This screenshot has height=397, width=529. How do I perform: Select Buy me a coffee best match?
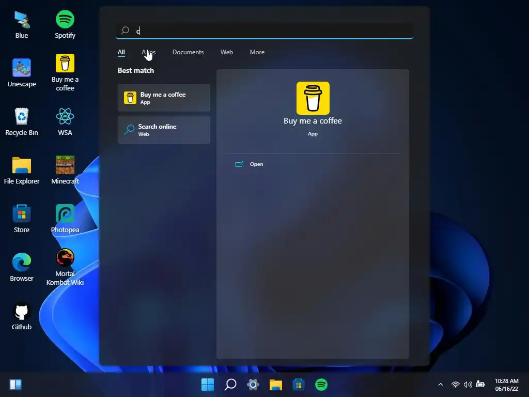pos(164,98)
